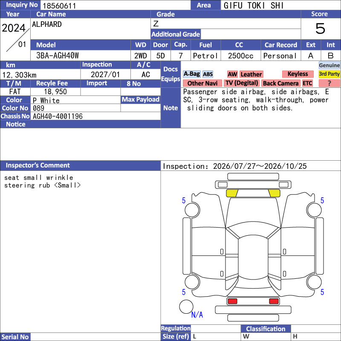Click the Other Navi tag
The width and height of the screenshot is (341, 341).
202,83
